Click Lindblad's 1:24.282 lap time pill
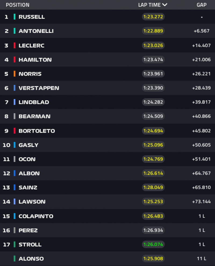The width and height of the screenshot is (215, 266). 153,102
